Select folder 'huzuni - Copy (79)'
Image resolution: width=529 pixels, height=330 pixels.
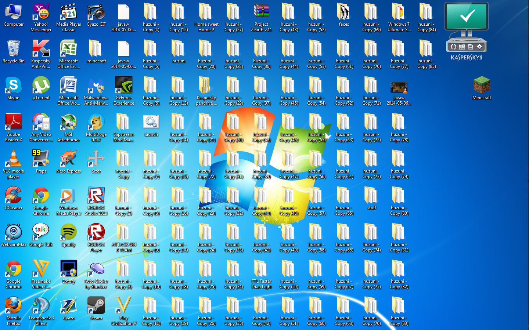pyautogui.click(x=399, y=165)
